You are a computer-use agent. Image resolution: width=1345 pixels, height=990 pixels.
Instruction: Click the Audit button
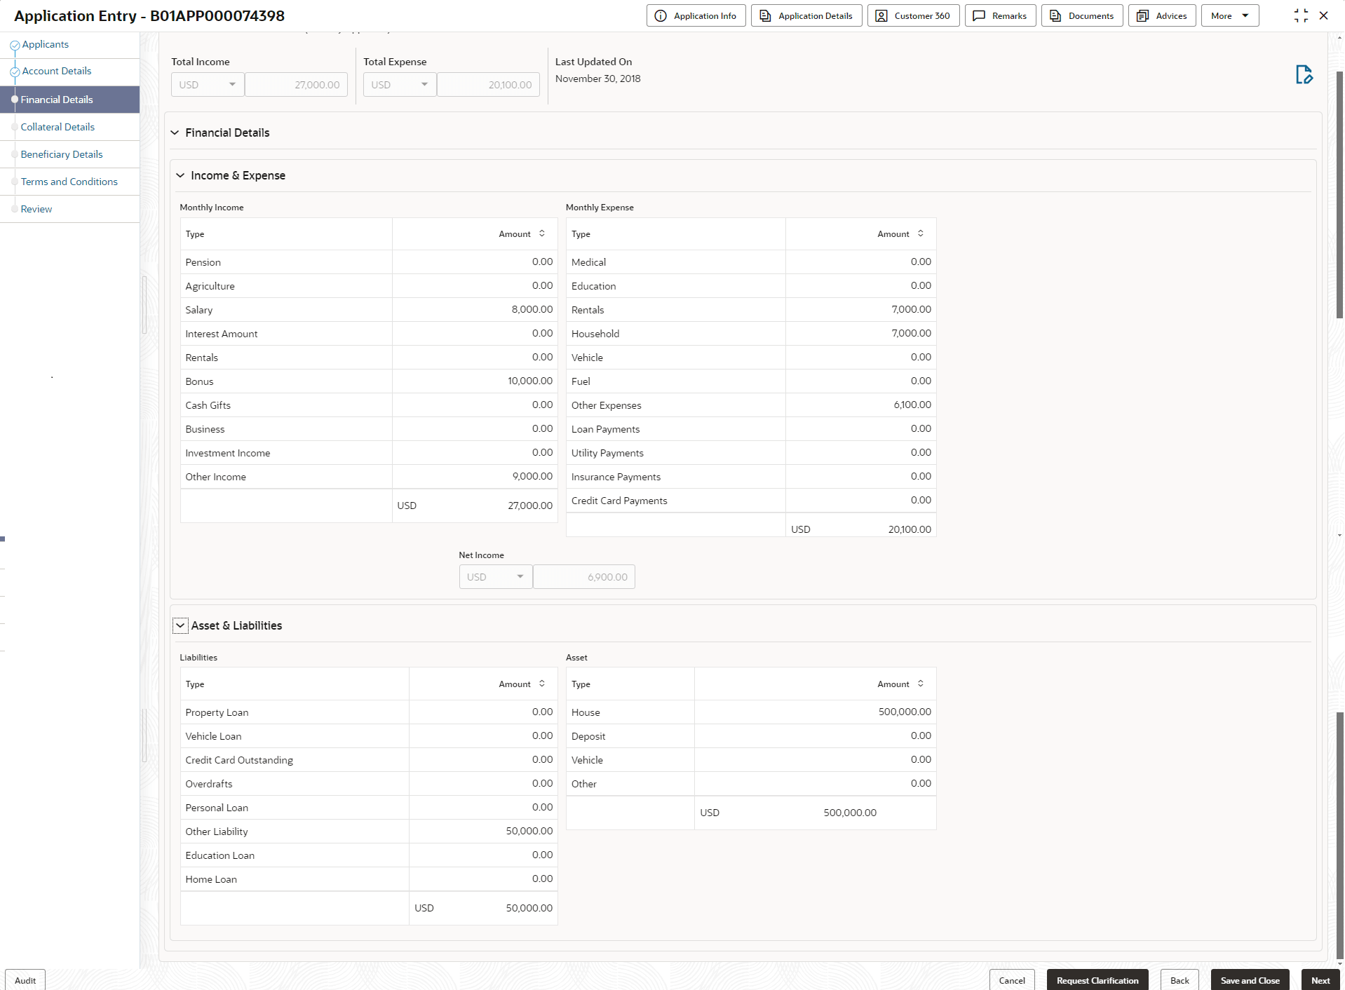[x=25, y=980]
